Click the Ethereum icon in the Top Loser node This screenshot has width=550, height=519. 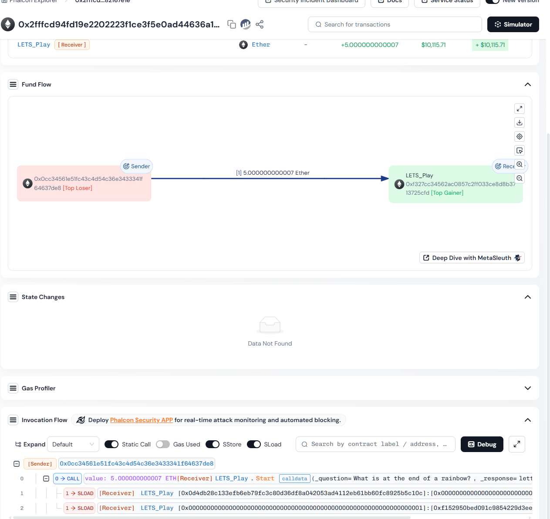coord(27,183)
